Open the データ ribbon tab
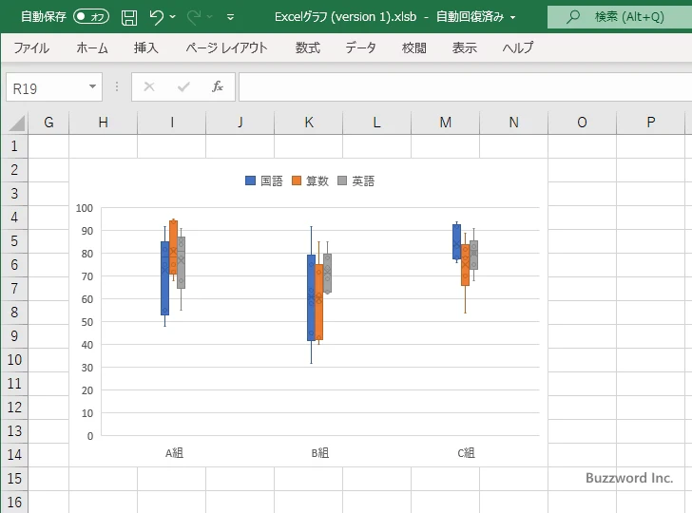 tap(360, 47)
